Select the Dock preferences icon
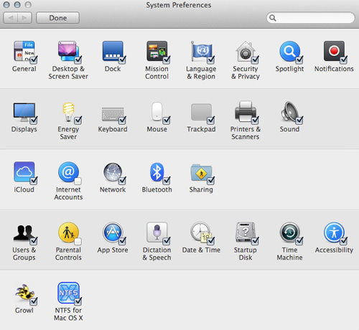Image resolution: width=359 pixels, height=330 pixels. [x=113, y=51]
